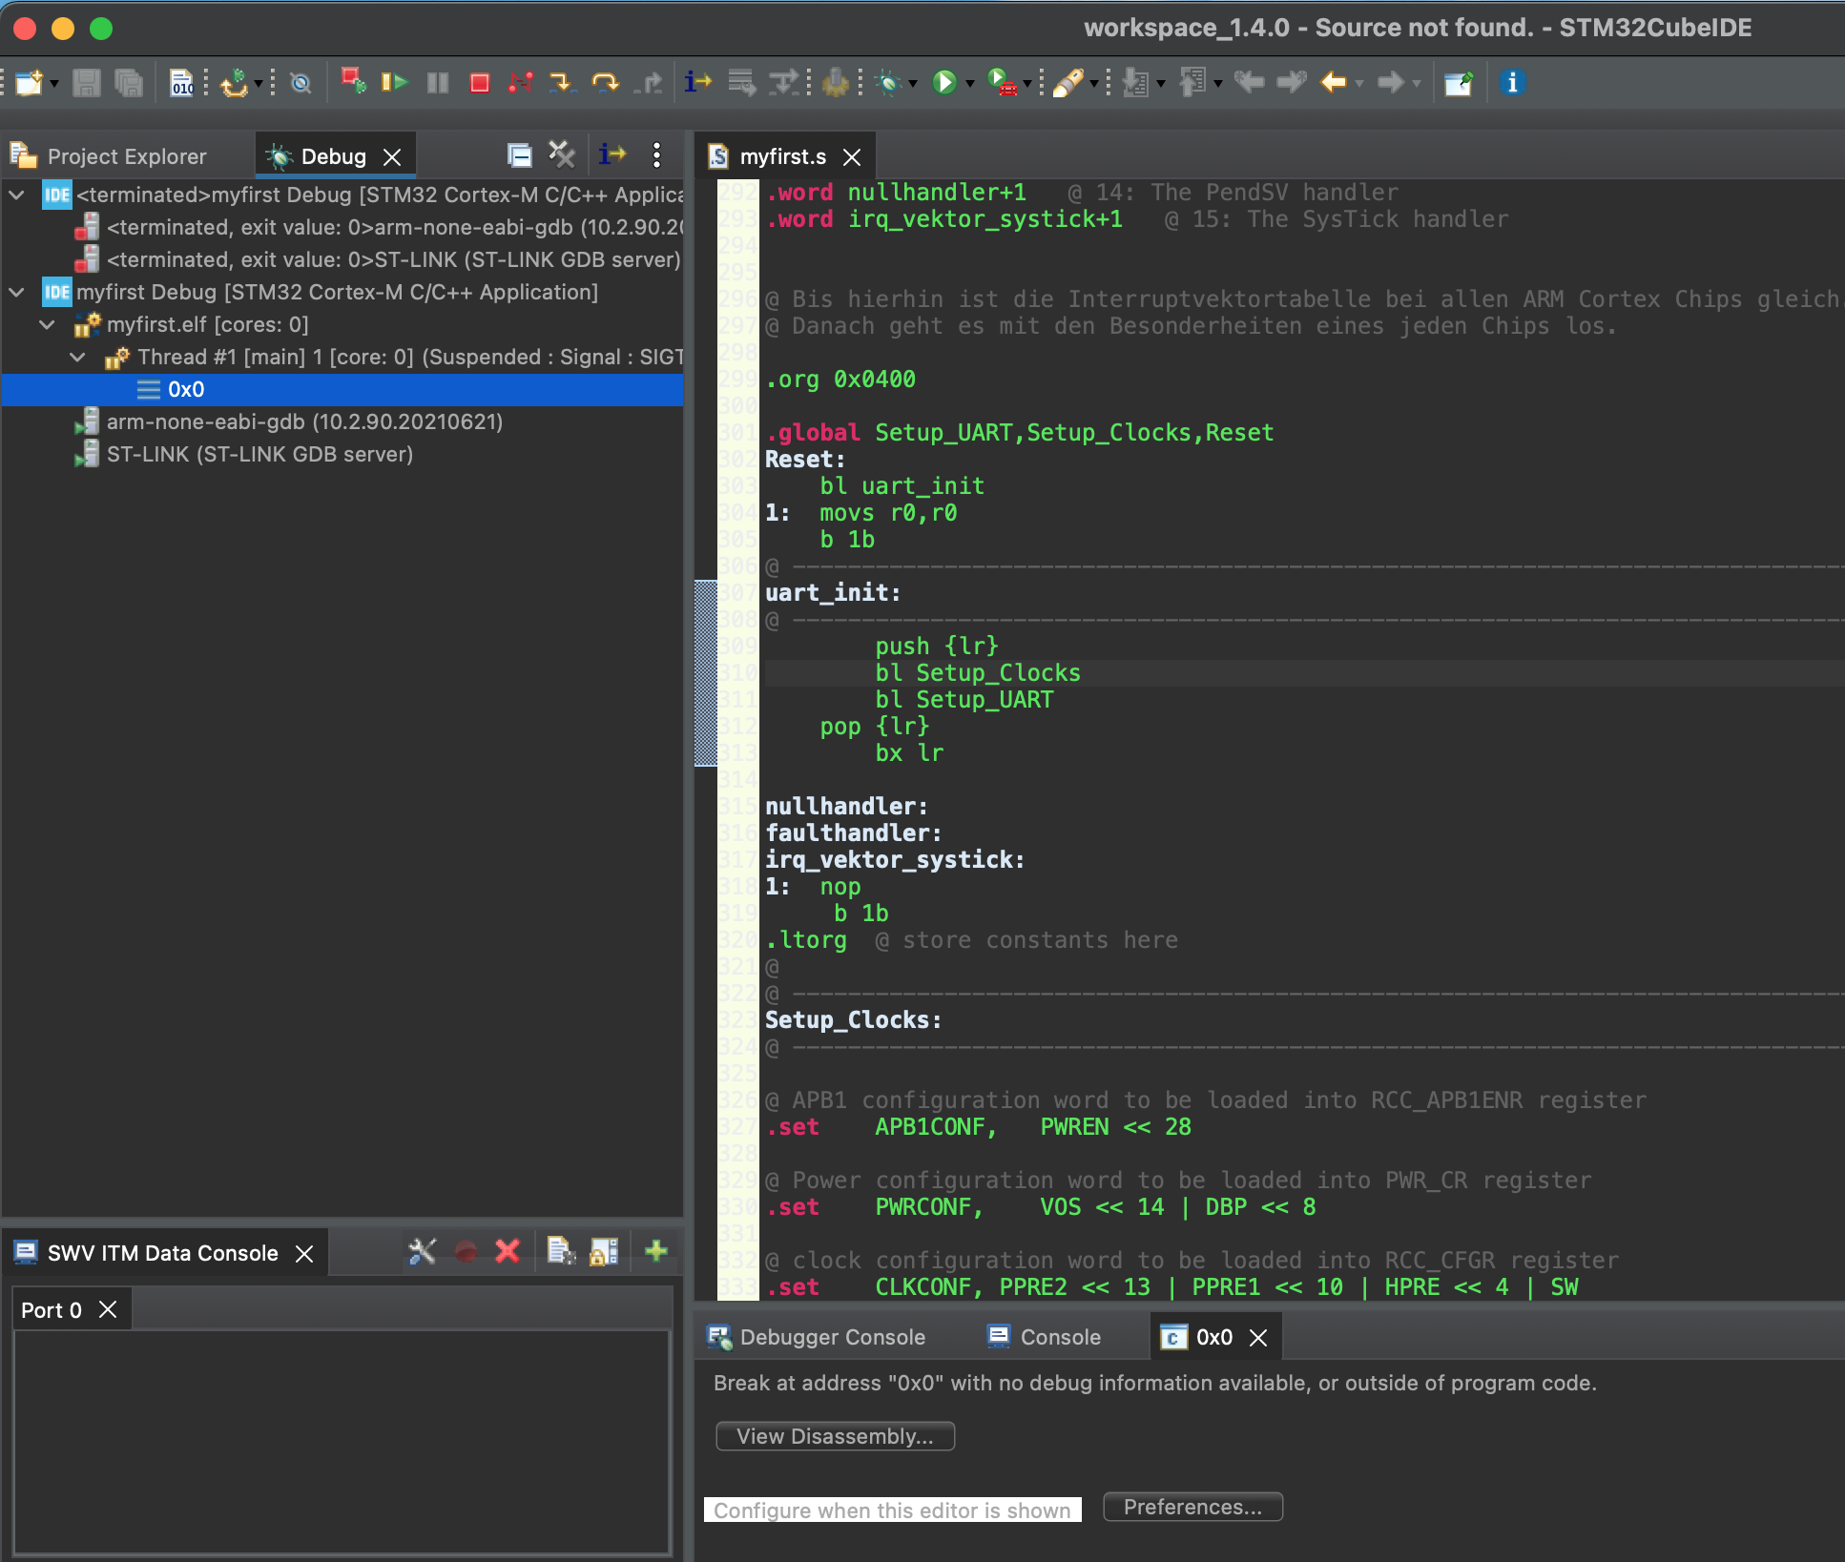Click the Use Step Filters icon
The image size is (1845, 1562).
pos(784,83)
